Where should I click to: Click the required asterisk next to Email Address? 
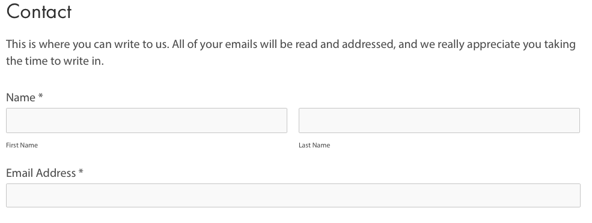tap(81, 172)
